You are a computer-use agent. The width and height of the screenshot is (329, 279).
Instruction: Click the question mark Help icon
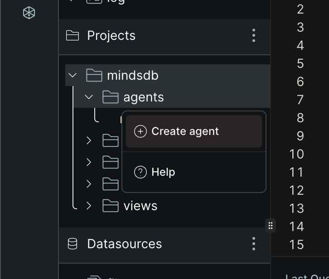pos(140,172)
